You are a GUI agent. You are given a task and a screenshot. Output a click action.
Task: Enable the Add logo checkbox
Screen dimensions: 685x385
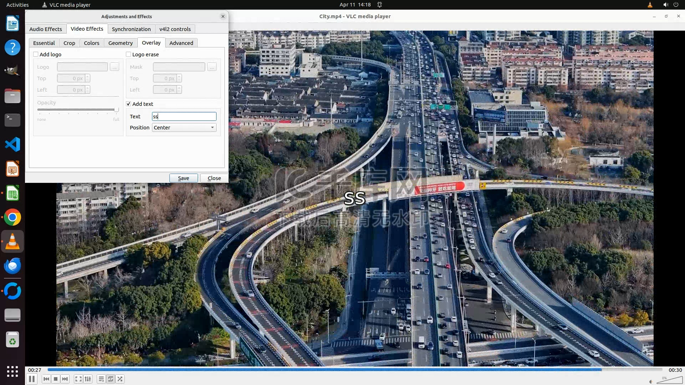point(36,54)
